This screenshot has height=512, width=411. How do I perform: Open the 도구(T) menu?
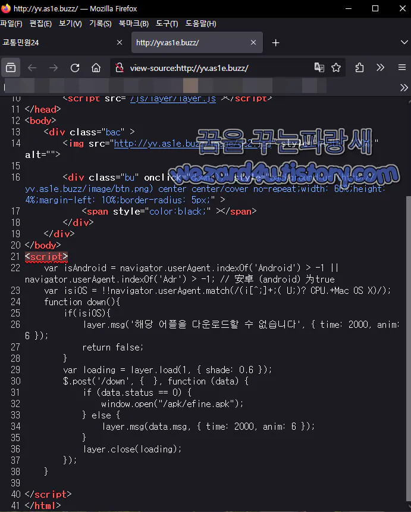tap(167, 23)
